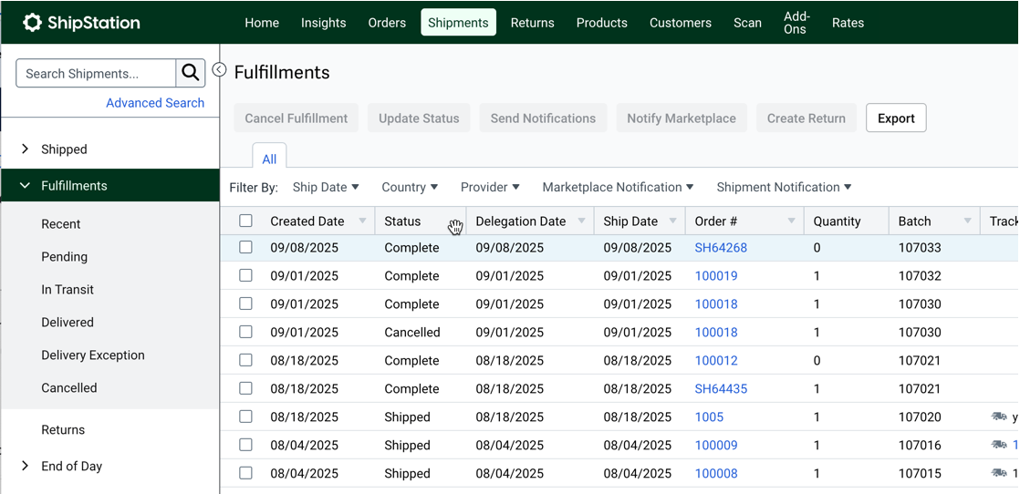The height and width of the screenshot is (494, 1020).
Task: Open the Rates menu
Action: pos(848,23)
